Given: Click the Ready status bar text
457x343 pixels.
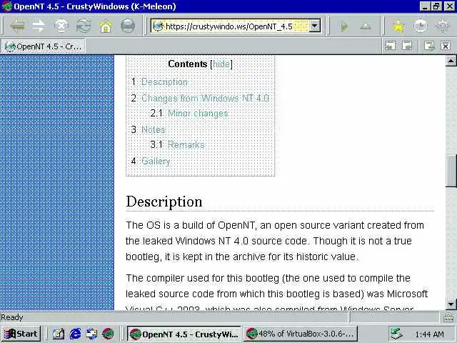Looking at the screenshot, I should (12, 317).
